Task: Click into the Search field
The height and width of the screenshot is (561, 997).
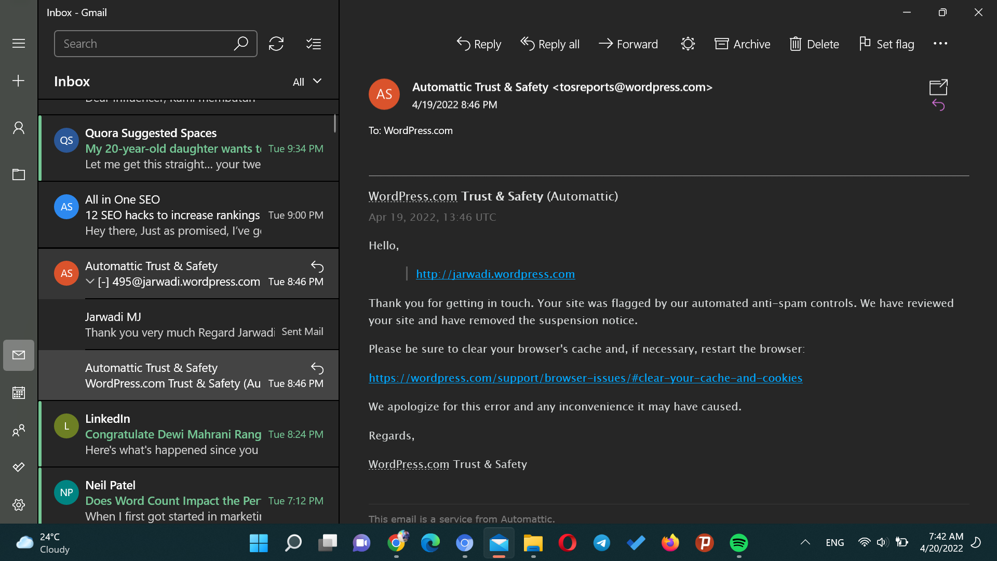Action: coord(145,44)
